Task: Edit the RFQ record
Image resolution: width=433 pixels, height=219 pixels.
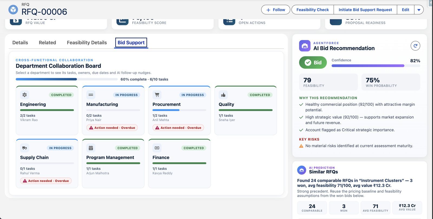Action: [x=405, y=10]
